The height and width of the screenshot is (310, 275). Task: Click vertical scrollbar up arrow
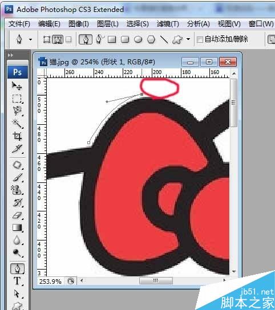pos(234,74)
